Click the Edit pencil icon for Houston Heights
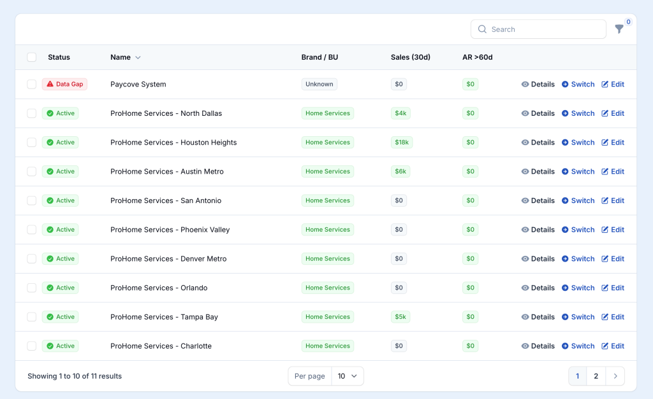This screenshot has width=653, height=399. pos(605,143)
